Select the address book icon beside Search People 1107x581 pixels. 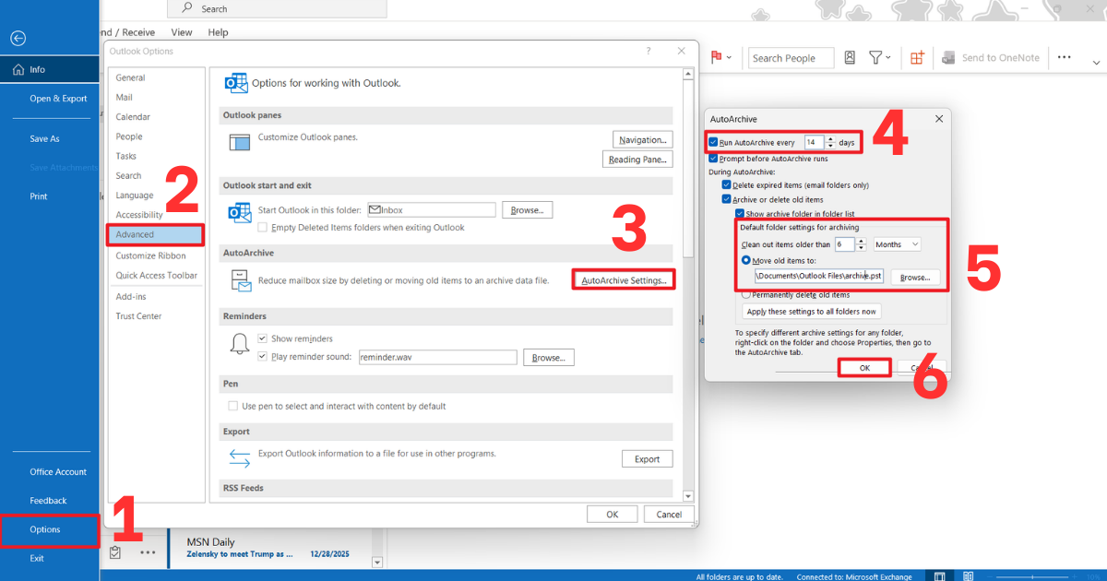[849, 57]
